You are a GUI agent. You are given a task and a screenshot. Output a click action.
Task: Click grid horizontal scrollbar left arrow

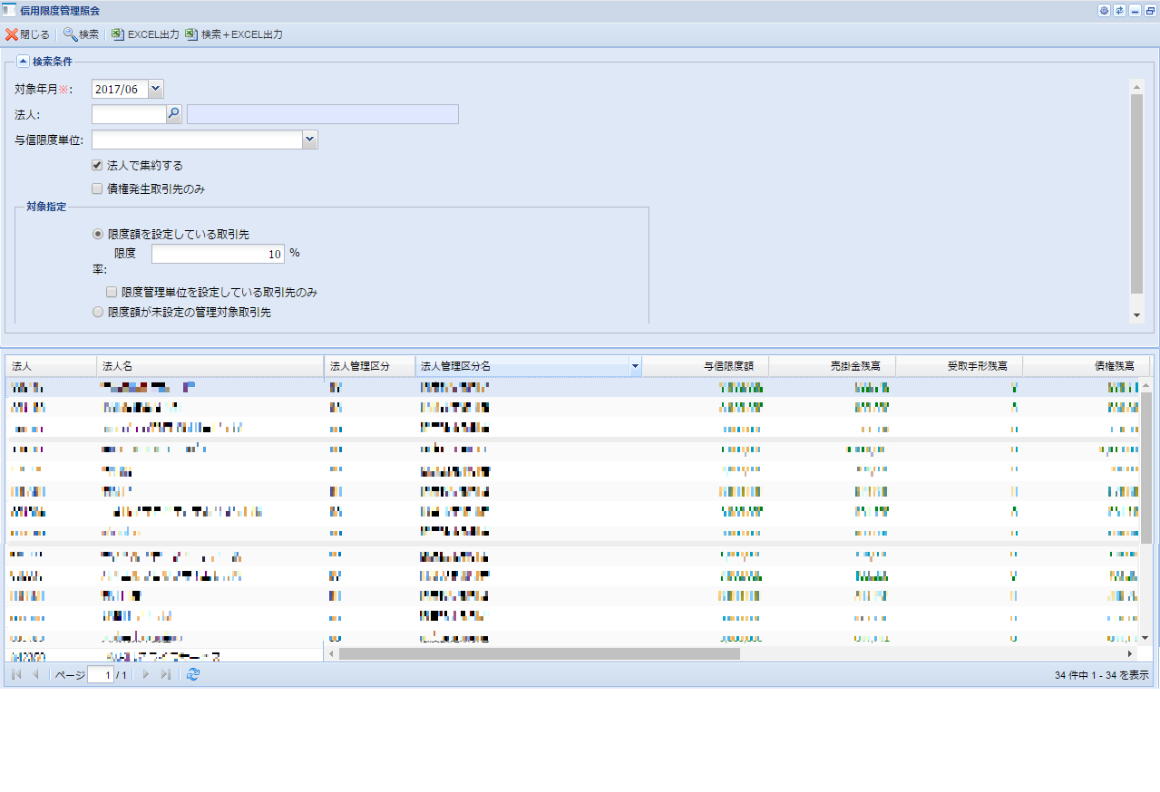point(331,653)
